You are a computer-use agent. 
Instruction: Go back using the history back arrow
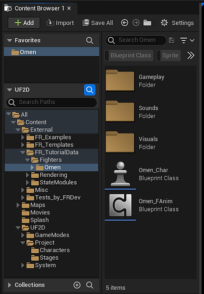tap(124, 23)
